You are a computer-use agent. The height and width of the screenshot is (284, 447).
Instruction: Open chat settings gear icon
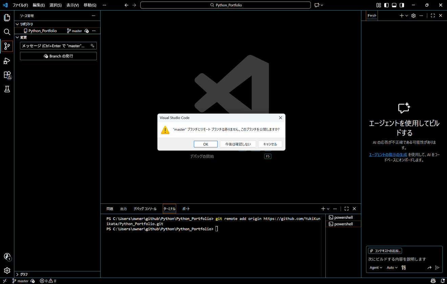click(413, 16)
